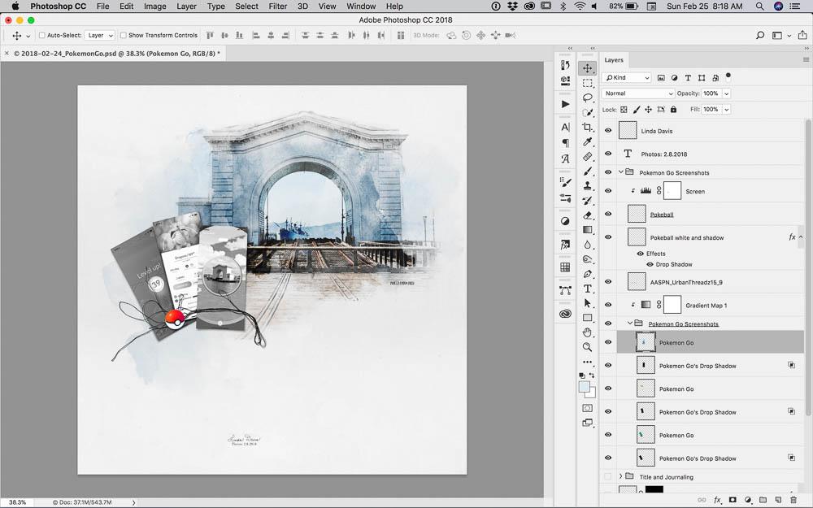Open the Kind filter dropdown
This screenshot has height=508, width=813.
point(628,78)
